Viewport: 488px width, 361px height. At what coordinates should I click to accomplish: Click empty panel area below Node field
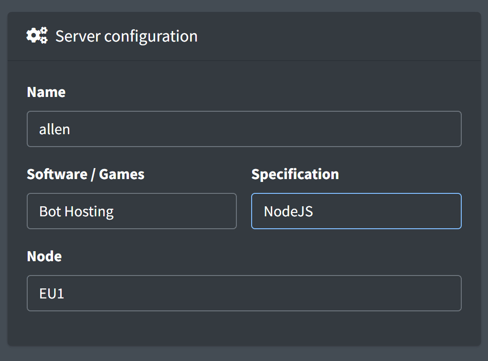click(244, 329)
